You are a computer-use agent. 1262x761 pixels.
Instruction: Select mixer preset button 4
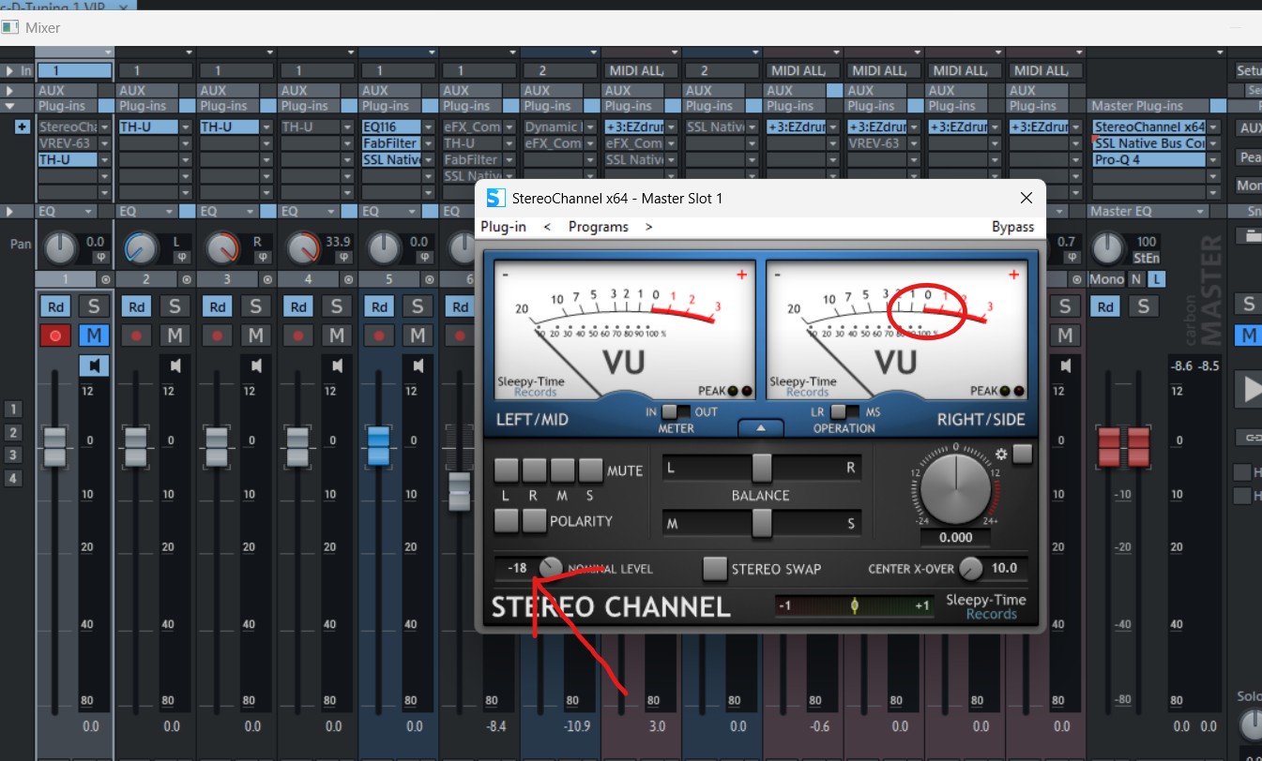click(x=13, y=478)
